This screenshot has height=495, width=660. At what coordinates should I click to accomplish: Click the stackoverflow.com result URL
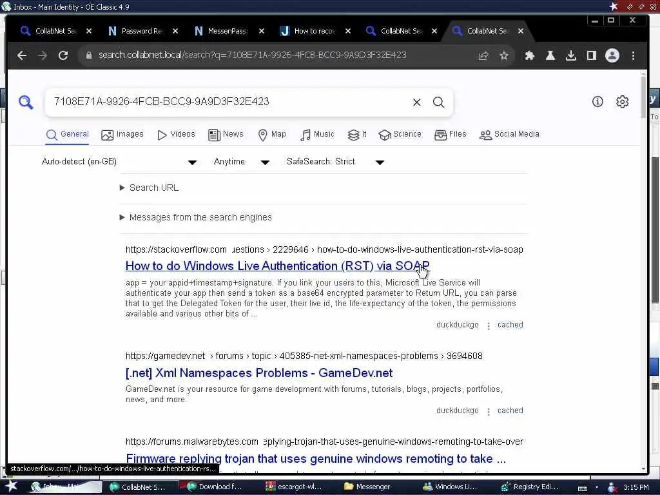tap(324, 249)
